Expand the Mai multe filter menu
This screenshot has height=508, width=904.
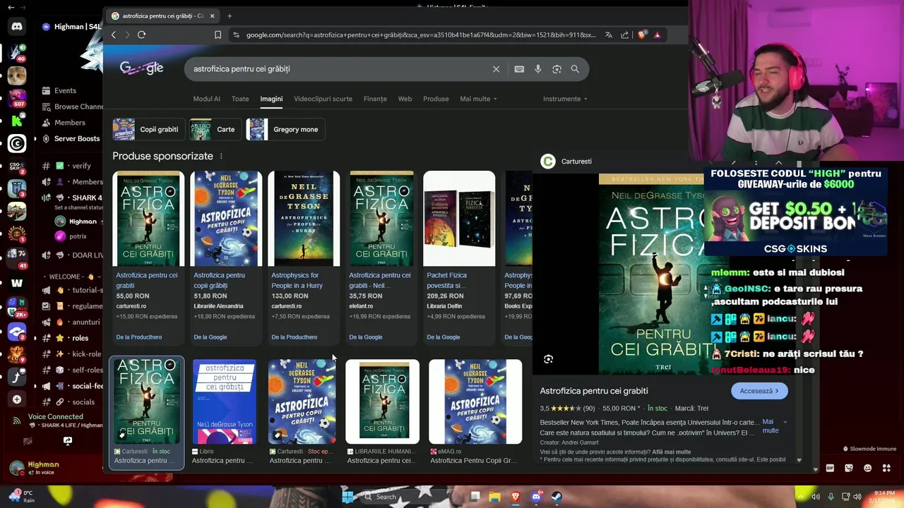pos(478,99)
